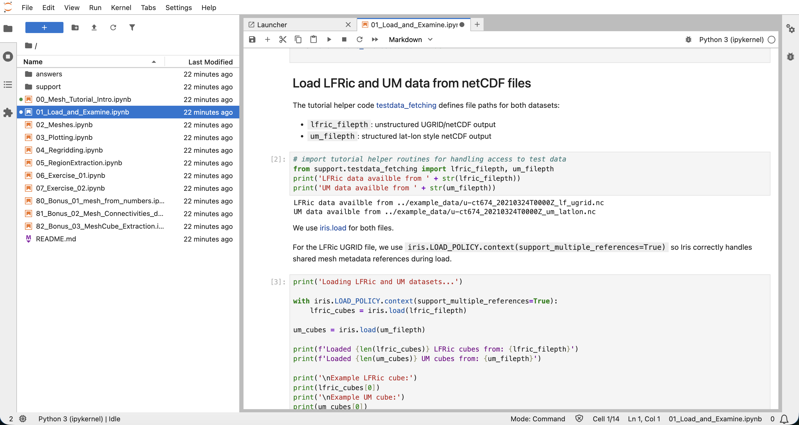The width and height of the screenshot is (799, 425).
Task: Open the File menu
Action: [x=27, y=7]
